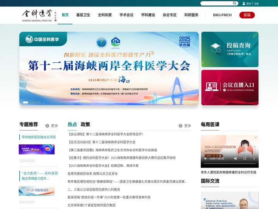Open 【征文活动启动】第十二届海峡两岸全科医学大会 article
This screenshot has height=209, width=278.
[102, 142]
